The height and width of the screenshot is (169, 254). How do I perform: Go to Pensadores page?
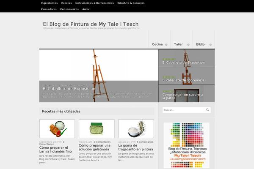click(49, 9)
